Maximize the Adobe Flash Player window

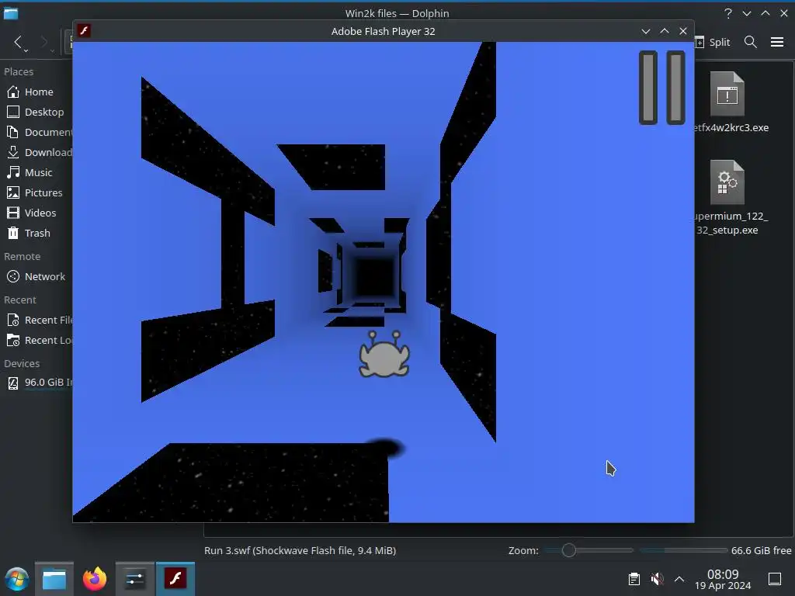pyautogui.click(x=665, y=31)
